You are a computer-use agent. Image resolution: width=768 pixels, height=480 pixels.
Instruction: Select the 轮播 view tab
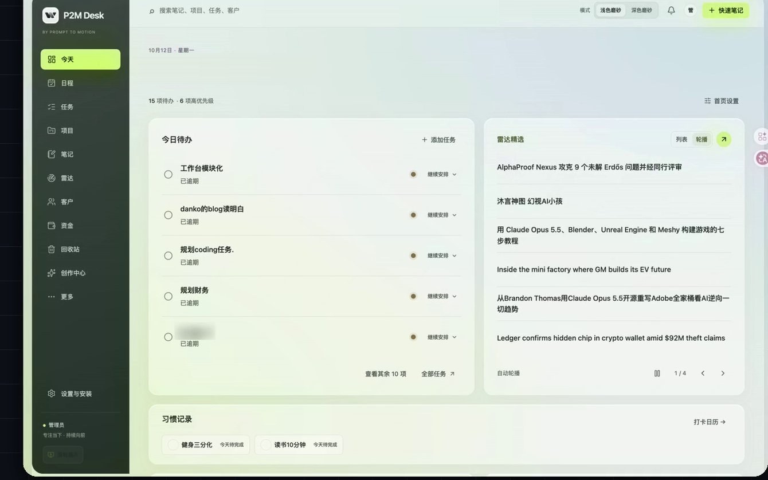pyautogui.click(x=702, y=139)
